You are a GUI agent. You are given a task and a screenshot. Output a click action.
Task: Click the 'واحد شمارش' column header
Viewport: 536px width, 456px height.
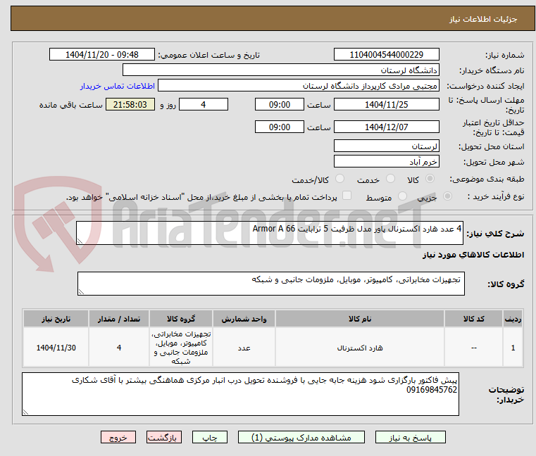click(x=244, y=319)
